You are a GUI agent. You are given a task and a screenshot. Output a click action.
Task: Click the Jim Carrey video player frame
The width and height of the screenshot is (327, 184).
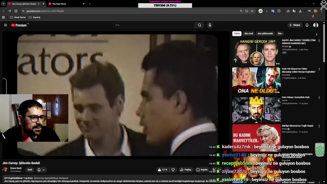[x=116, y=95]
